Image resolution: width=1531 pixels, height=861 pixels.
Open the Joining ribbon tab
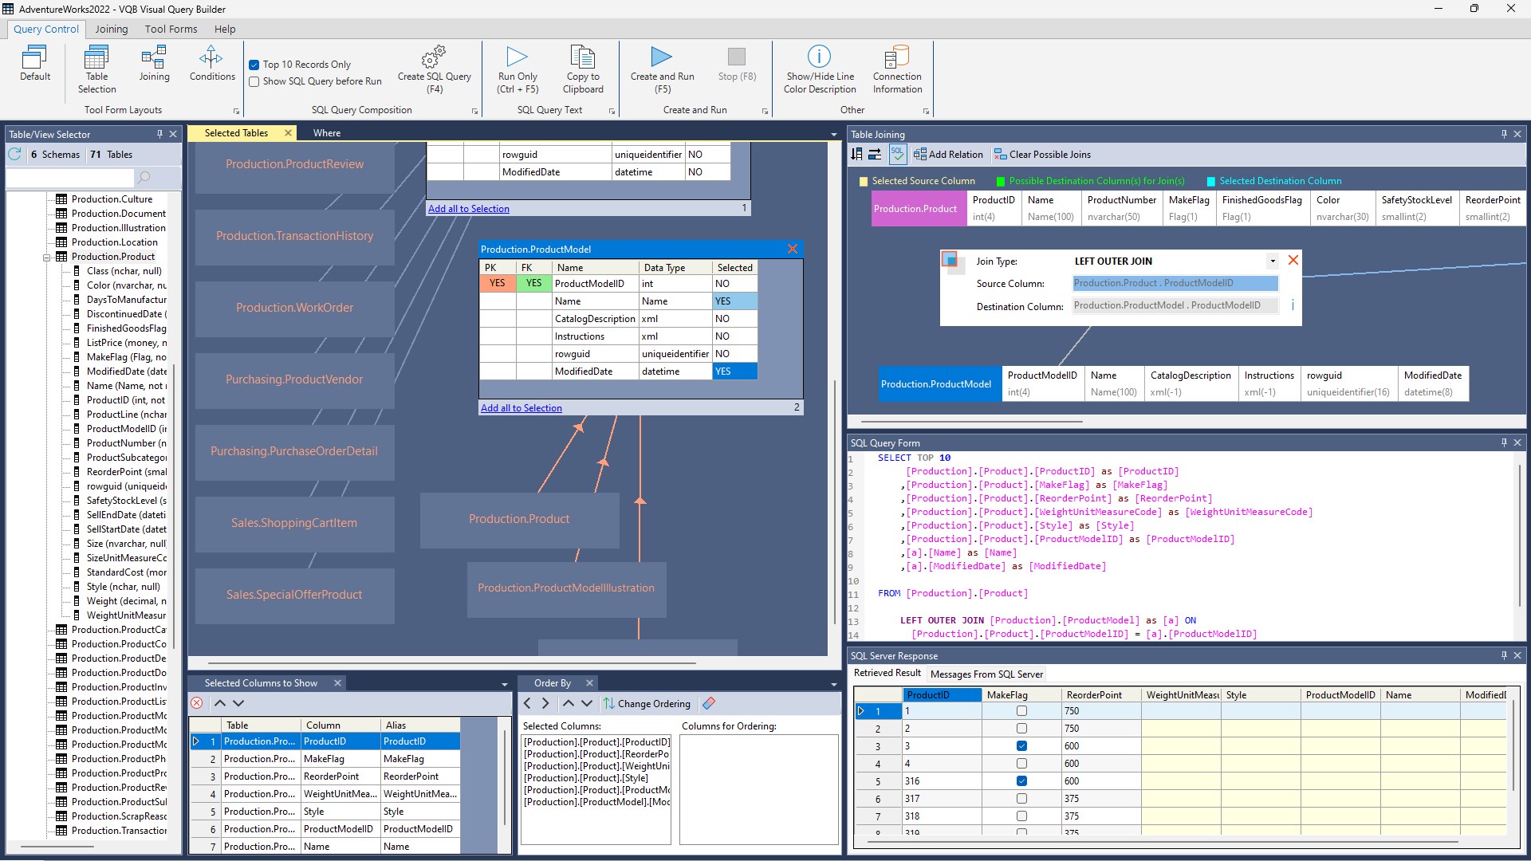(111, 29)
